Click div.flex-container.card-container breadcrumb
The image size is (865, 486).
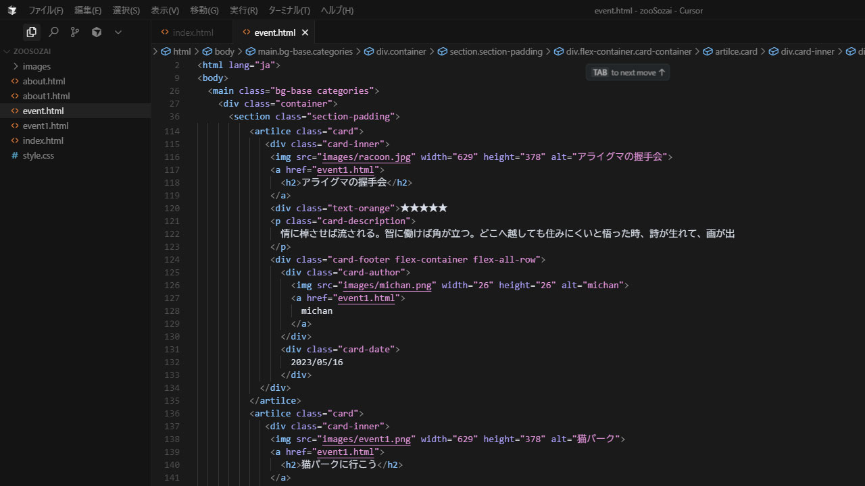click(623, 51)
